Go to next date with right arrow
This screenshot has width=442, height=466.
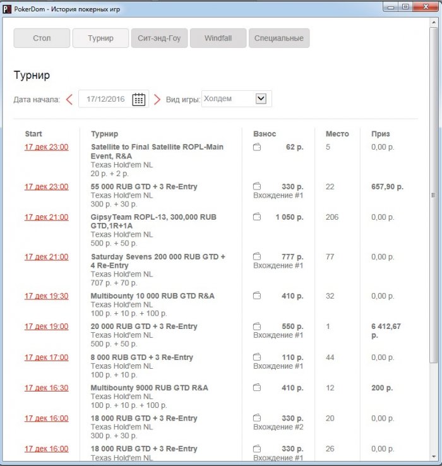coord(157,100)
